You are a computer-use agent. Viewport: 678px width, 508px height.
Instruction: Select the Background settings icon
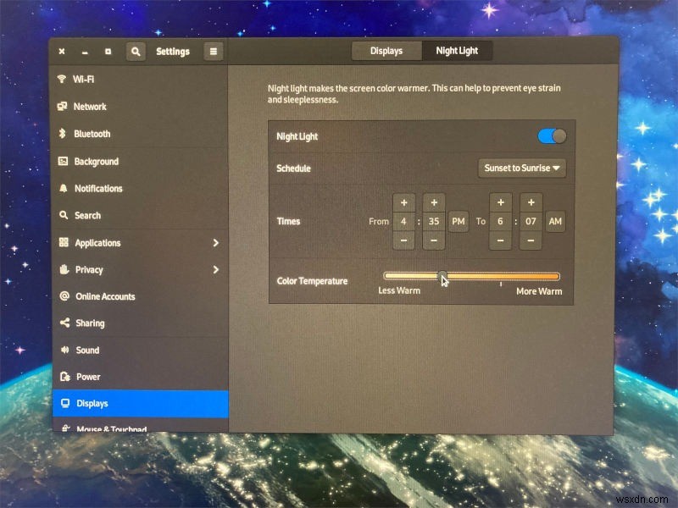click(62, 161)
